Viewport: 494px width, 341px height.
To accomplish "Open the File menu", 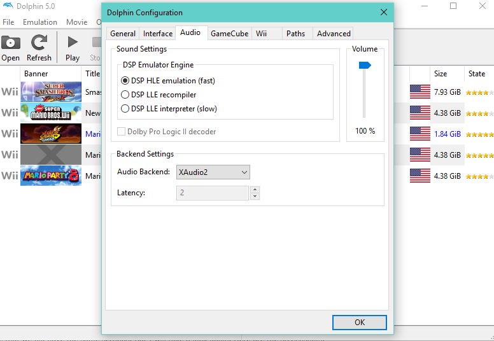I will 8,22.
